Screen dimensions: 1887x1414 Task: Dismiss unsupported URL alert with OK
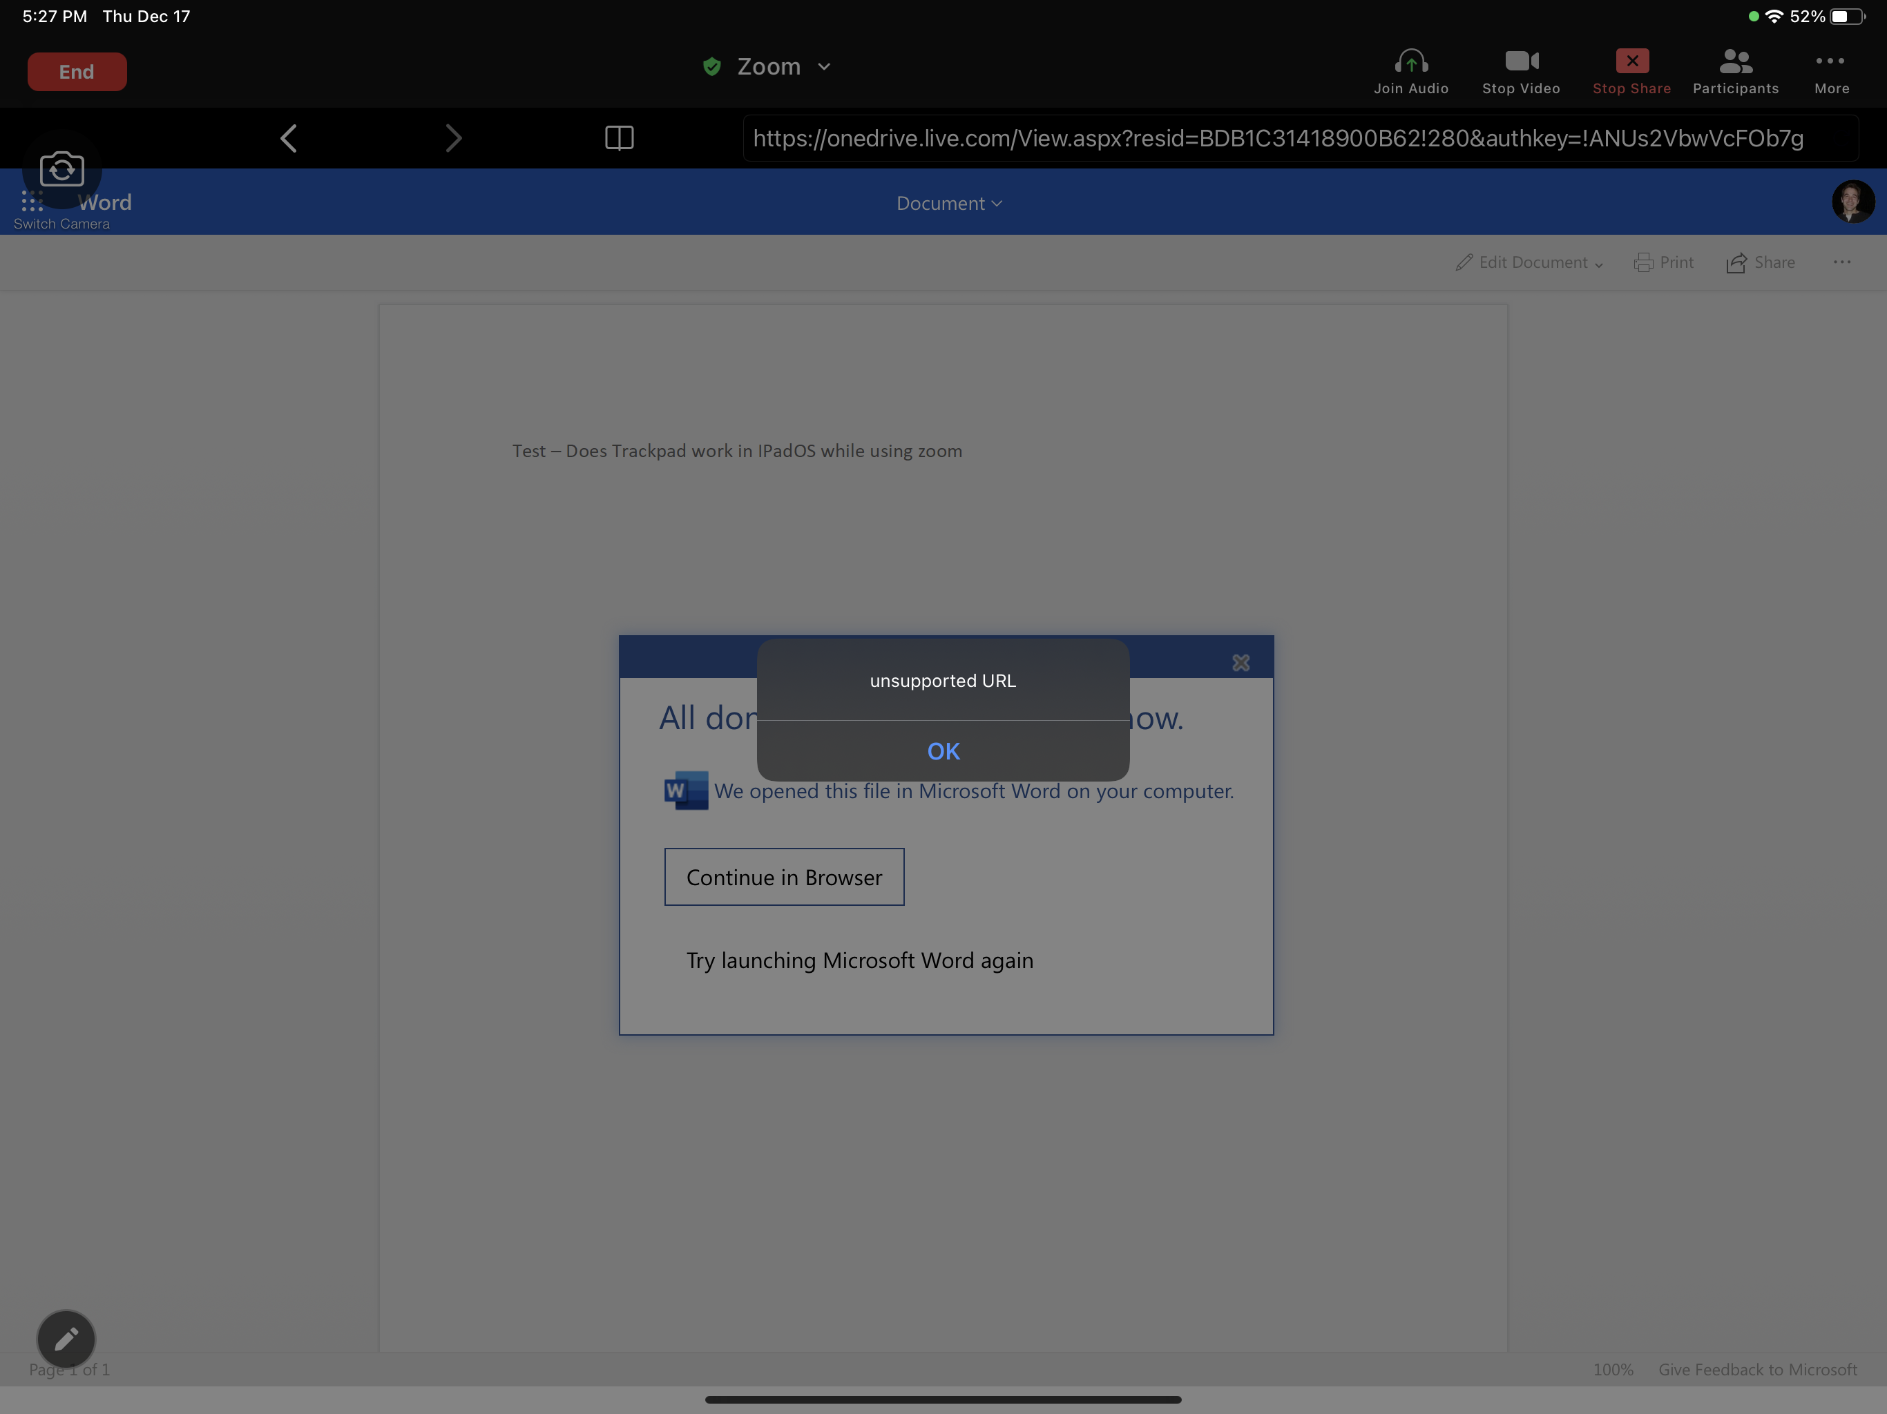point(943,751)
